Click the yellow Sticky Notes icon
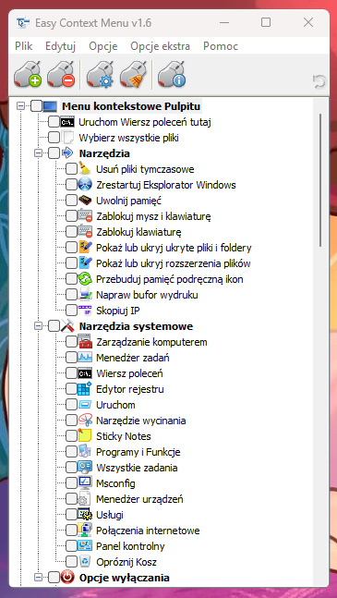Image resolution: width=337 pixels, height=598 pixels. point(85,436)
